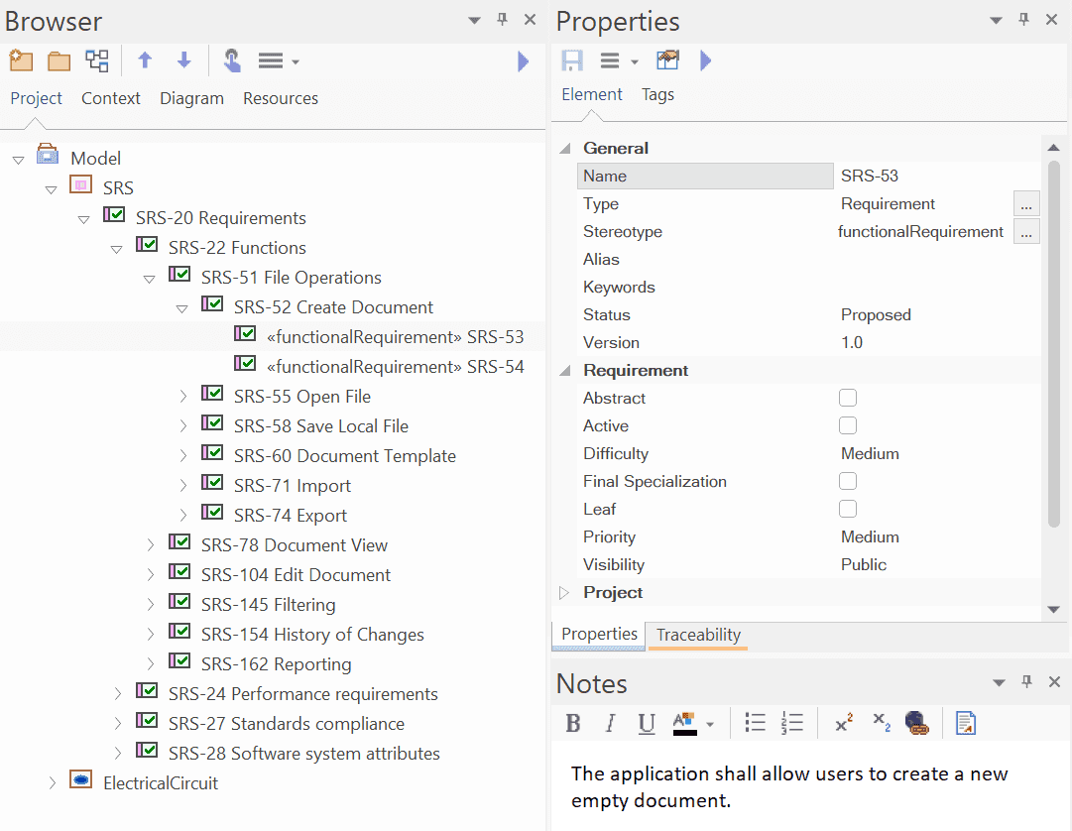Open the play arrow icon in Properties toolbar
1072x831 pixels.
click(705, 60)
